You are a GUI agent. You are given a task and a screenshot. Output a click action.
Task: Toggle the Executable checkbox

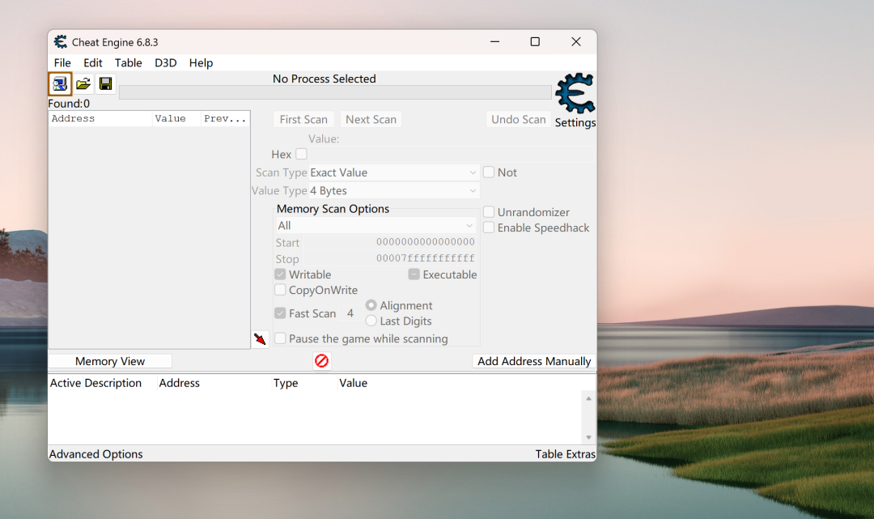point(414,274)
